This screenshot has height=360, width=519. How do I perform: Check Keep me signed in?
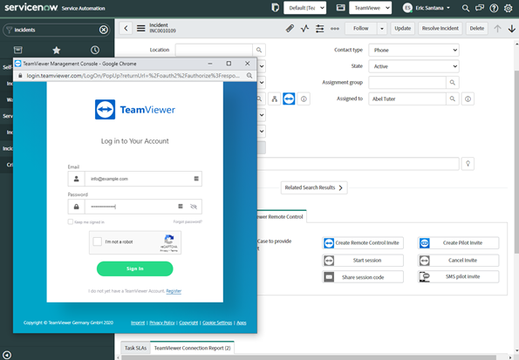click(70, 221)
